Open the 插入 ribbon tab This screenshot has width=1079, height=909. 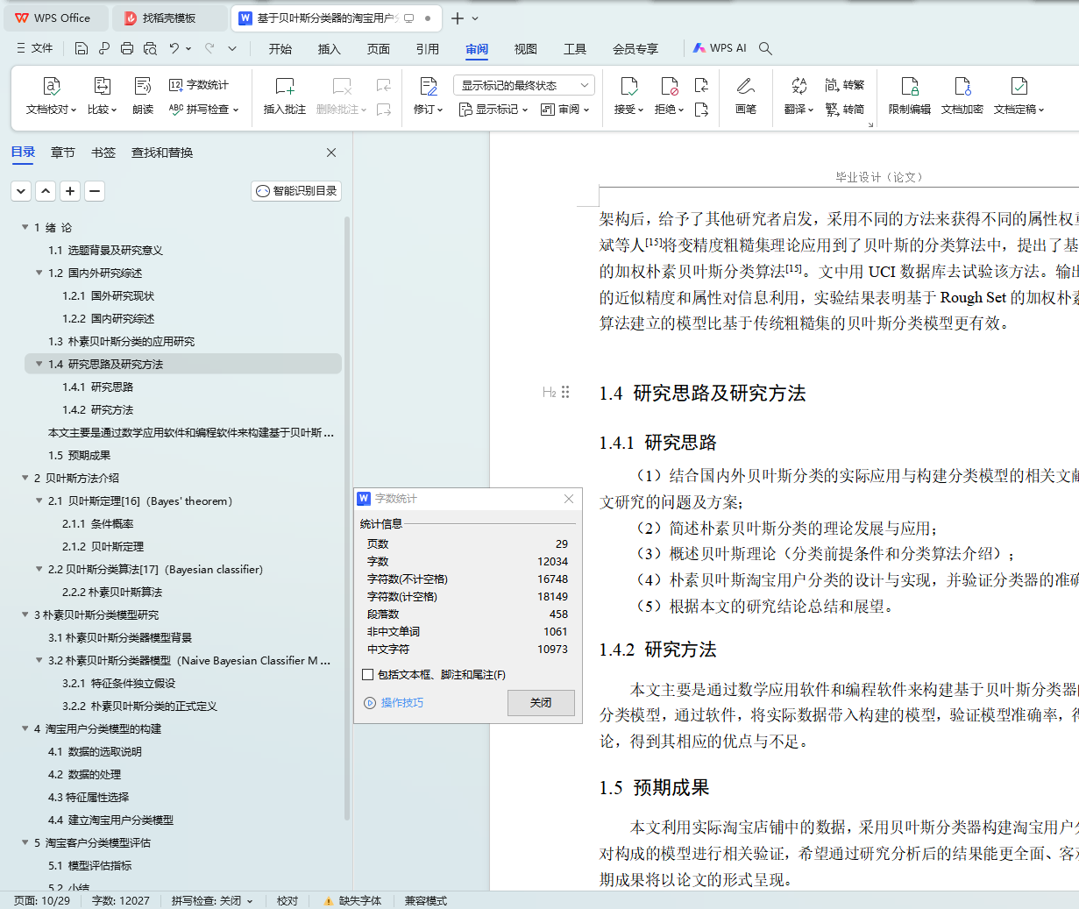(330, 49)
